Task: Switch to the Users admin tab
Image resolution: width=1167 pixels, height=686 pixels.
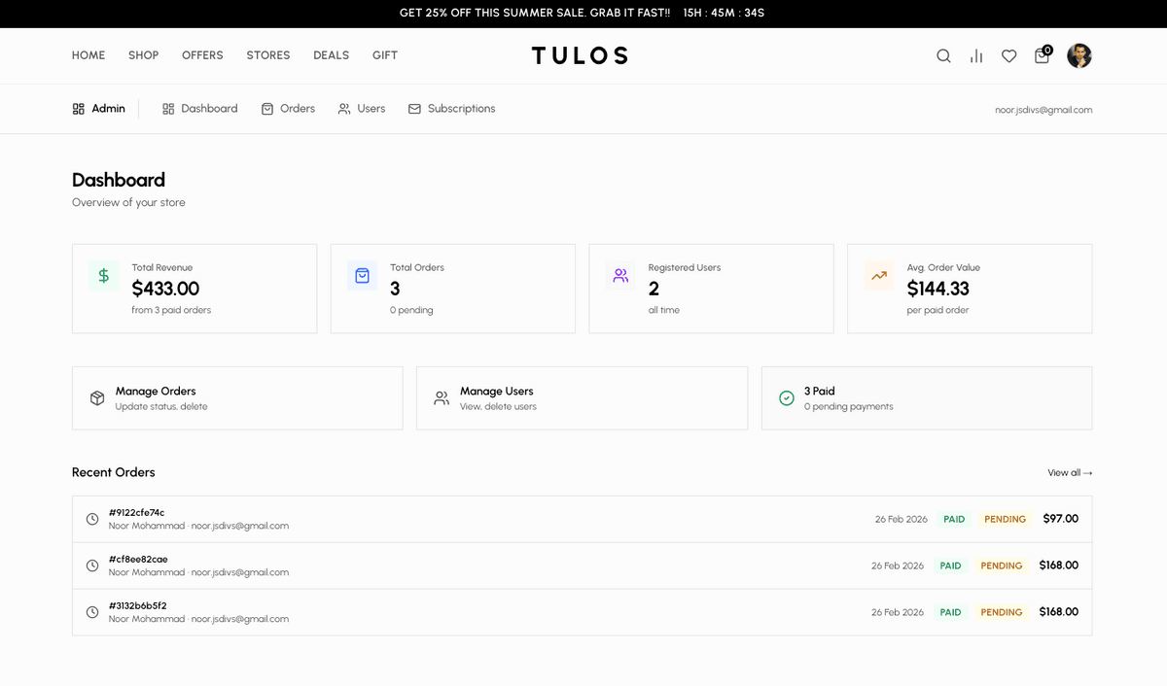Action: coord(362,109)
